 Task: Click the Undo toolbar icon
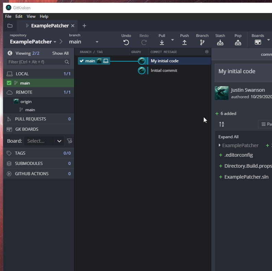(x=126, y=42)
